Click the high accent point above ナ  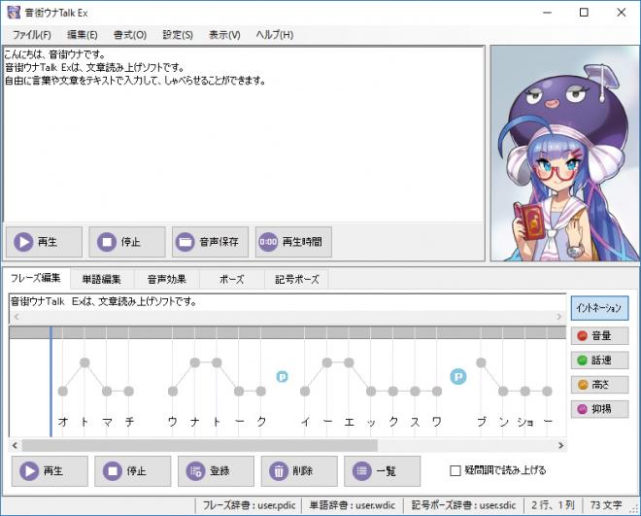(195, 362)
